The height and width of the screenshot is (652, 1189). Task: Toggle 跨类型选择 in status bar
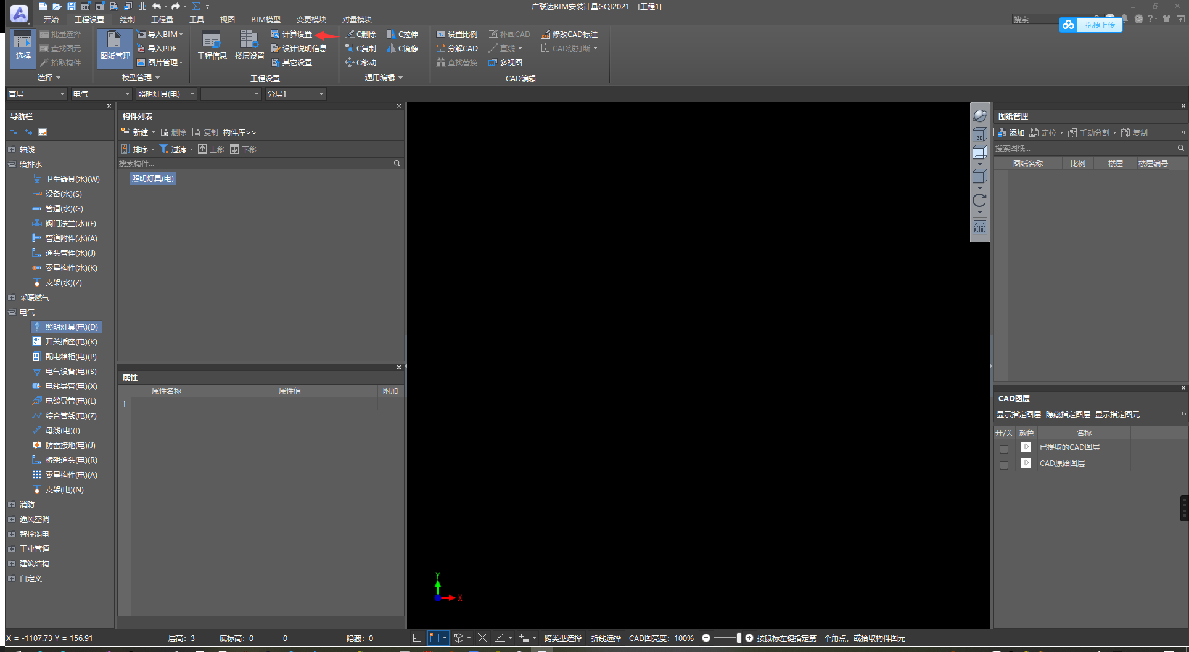[563, 638]
